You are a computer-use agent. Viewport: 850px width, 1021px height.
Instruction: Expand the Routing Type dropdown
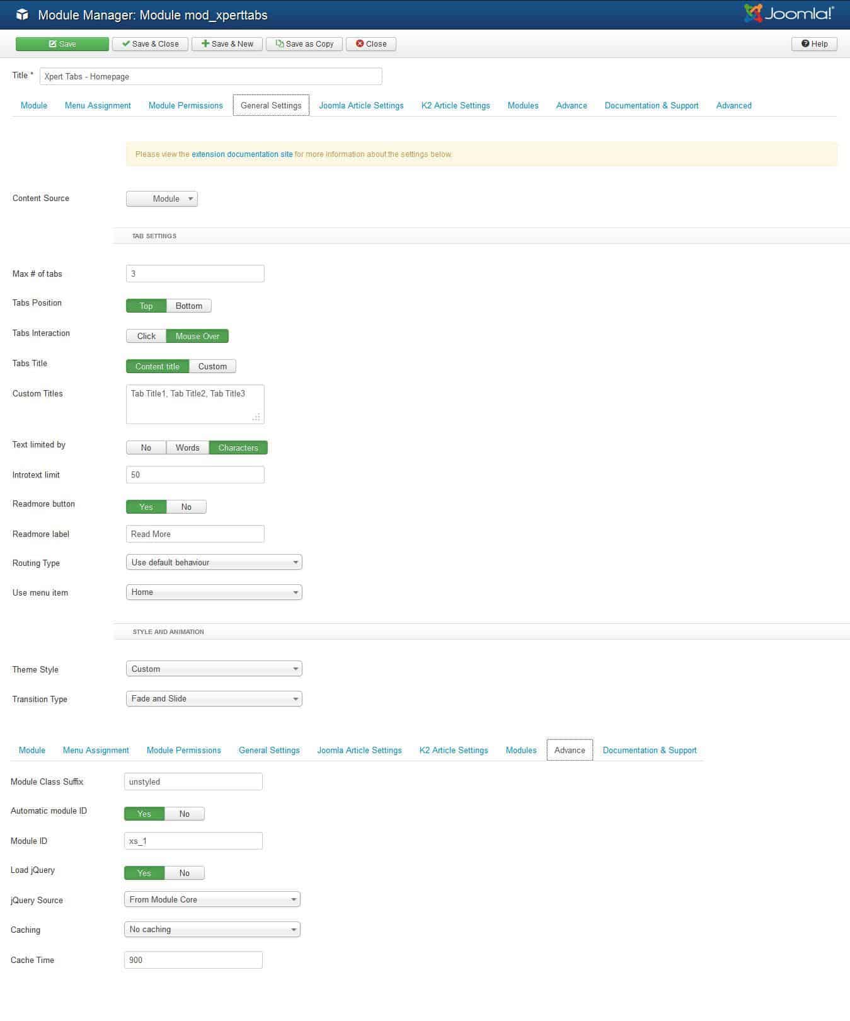point(214,563)
